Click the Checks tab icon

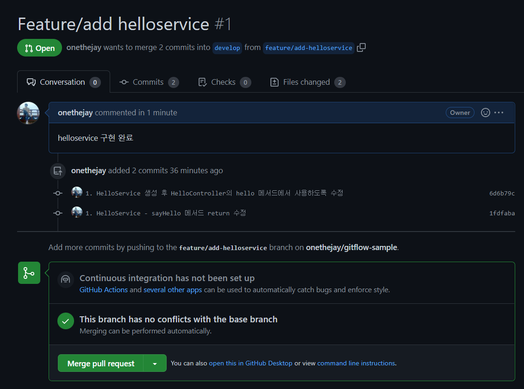pos(202,82)
